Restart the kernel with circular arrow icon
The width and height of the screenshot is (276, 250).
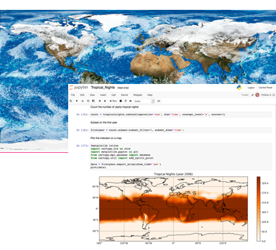tap(126, 101)
